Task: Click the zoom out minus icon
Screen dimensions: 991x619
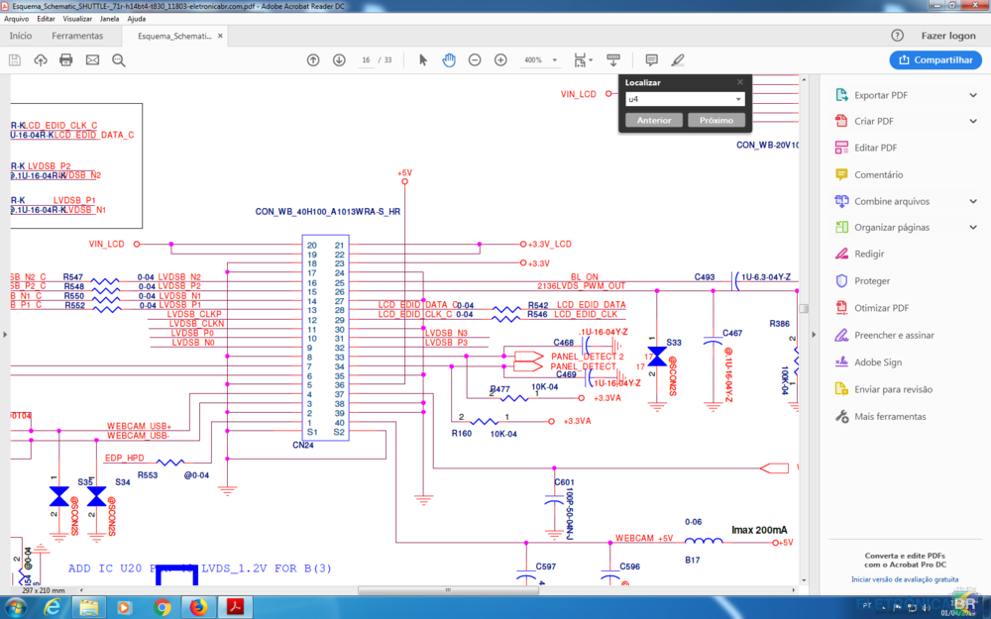Action: coord(475,60)
